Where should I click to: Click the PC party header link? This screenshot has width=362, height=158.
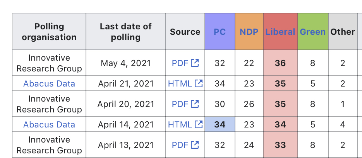click(x=220, y=32)
